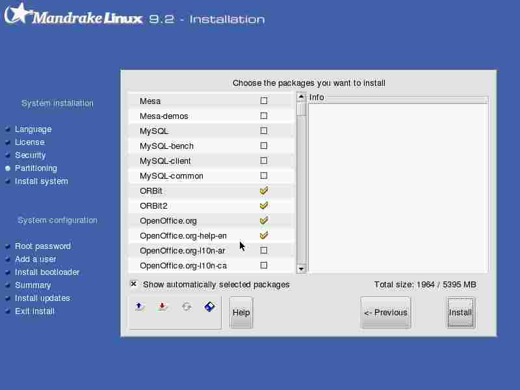Screen dimensions: 520x390
Task: Toggle Show automatically selected packages
Action: (x=134, y=284)
